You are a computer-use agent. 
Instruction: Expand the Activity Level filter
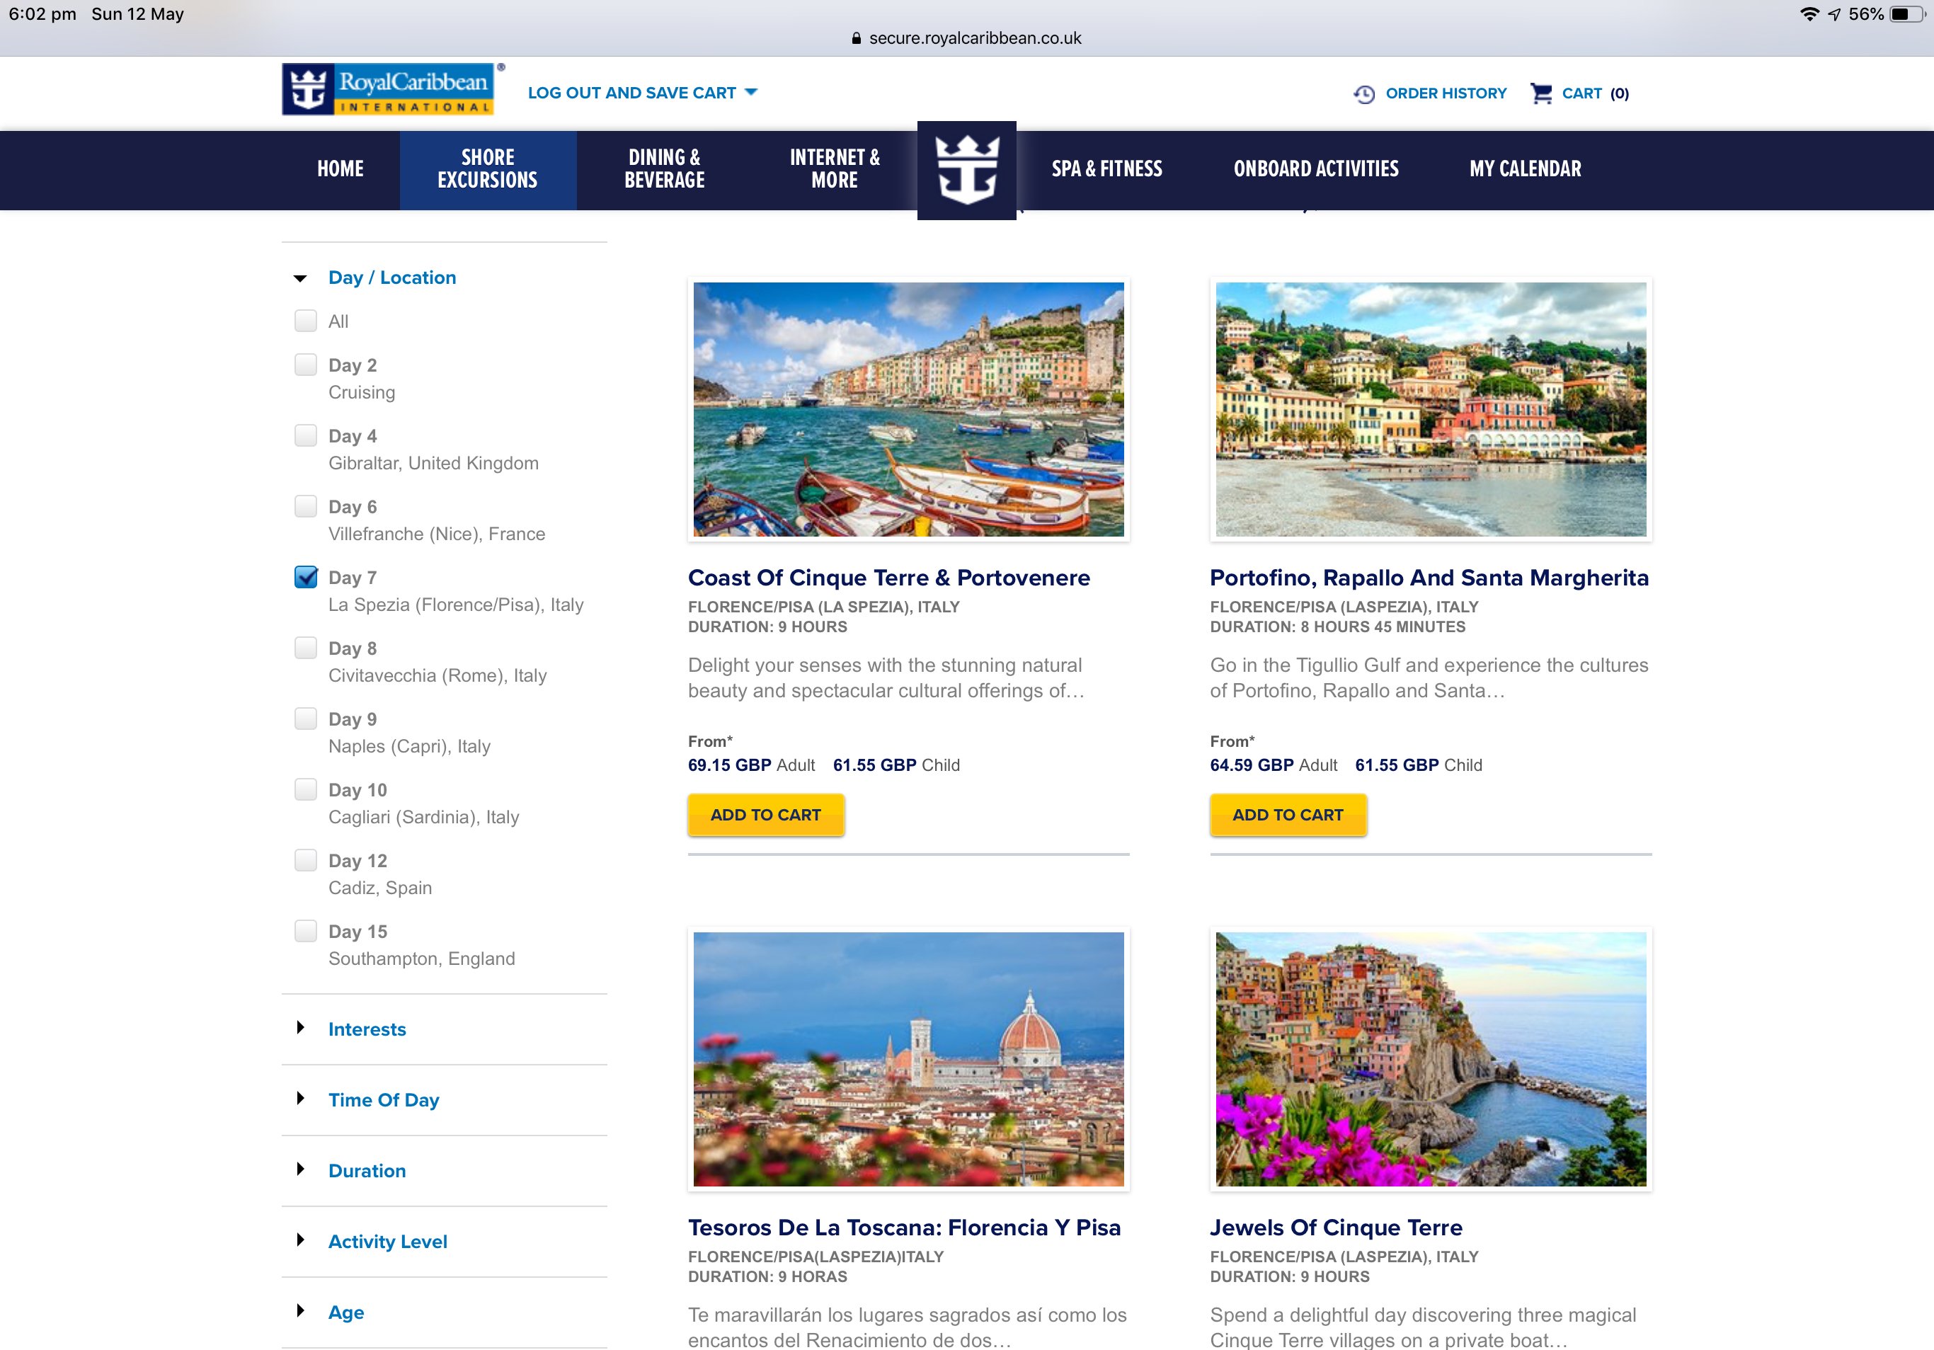tap(387, 1240)
